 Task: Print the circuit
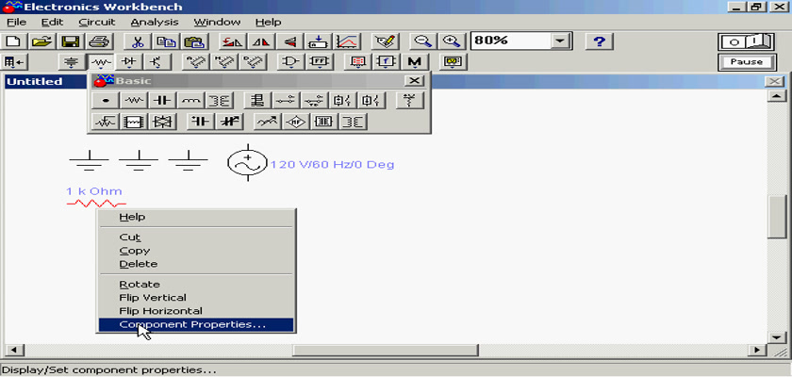[99, 41]
